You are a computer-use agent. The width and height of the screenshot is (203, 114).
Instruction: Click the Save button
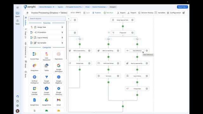pyautogui.click(x=87, y=13)
